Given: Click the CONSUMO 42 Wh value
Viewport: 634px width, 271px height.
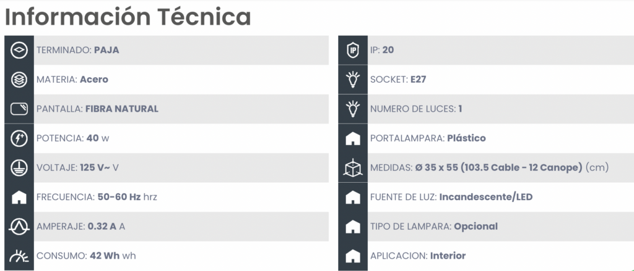Looking at the screenshot, I should pyautogui.click(x=104, y=256).
